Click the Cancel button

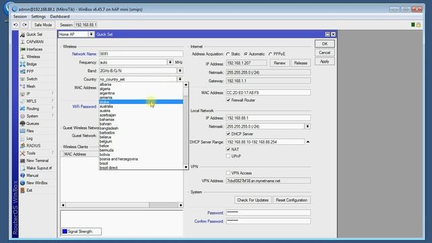(325, 53)
